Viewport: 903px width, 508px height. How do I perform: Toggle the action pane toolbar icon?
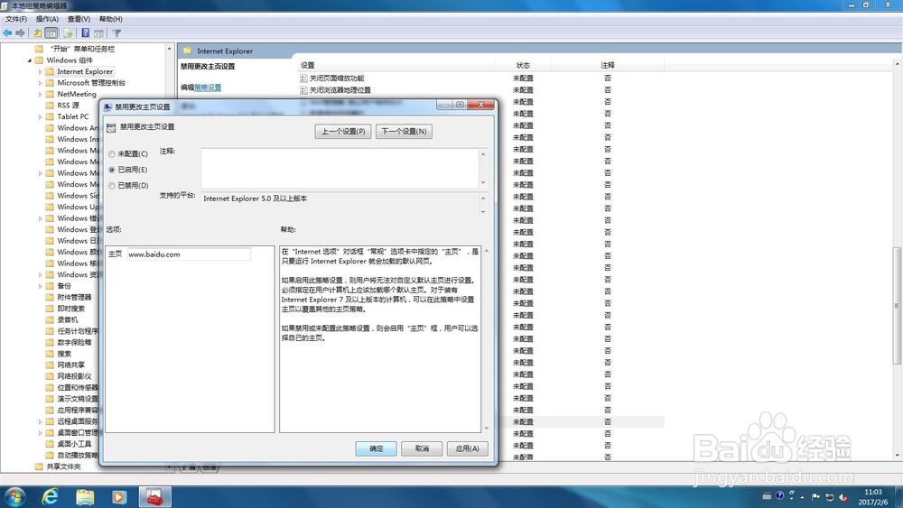99,32
